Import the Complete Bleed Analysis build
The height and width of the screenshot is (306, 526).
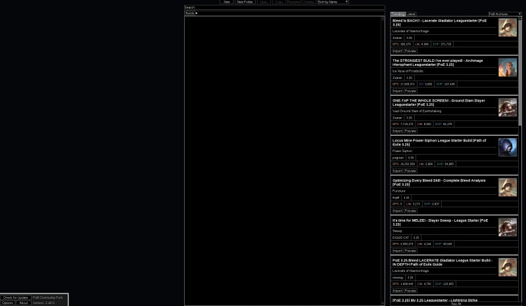(x=398, y=211)
